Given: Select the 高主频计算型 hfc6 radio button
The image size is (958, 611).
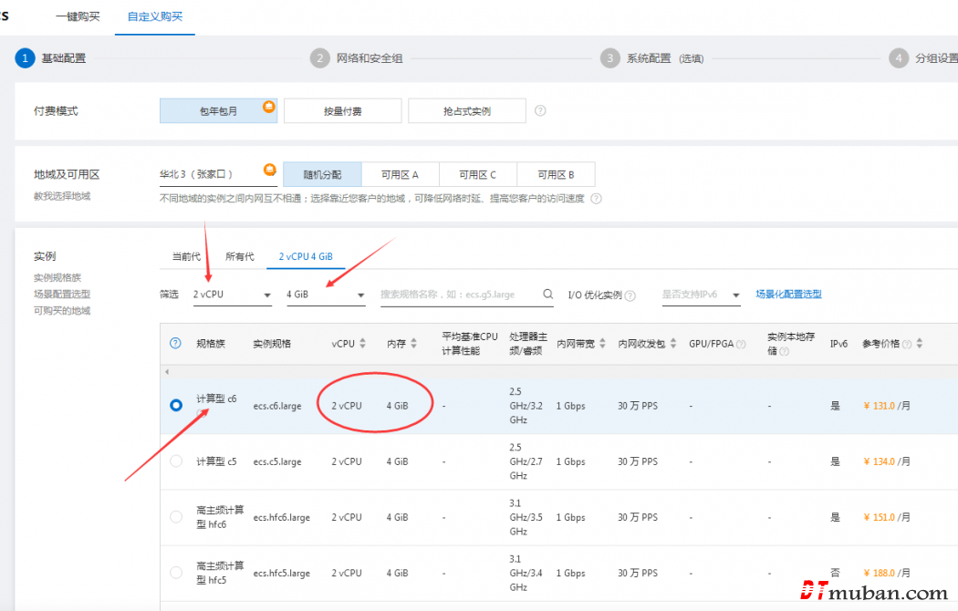Looking at the screenshot, I should [x=176, y=517].
